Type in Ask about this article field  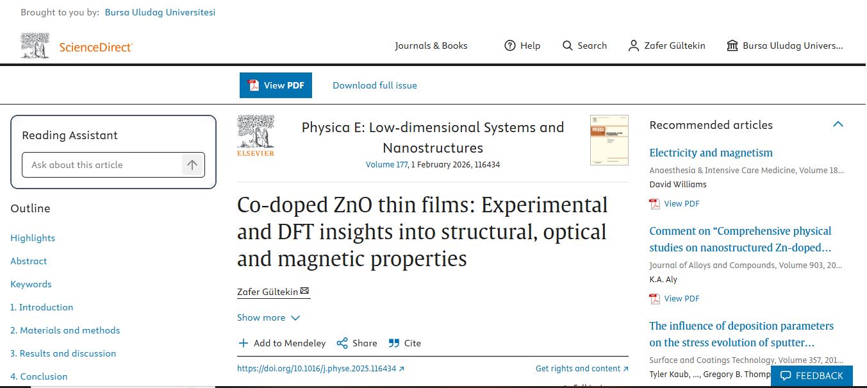click(103, 165)
